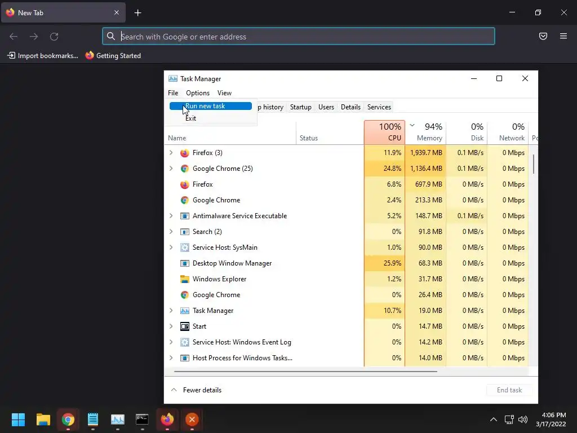Open the Notepad taskbar icon
Viewport: 577px width, 433px height.
pos(93,419)
